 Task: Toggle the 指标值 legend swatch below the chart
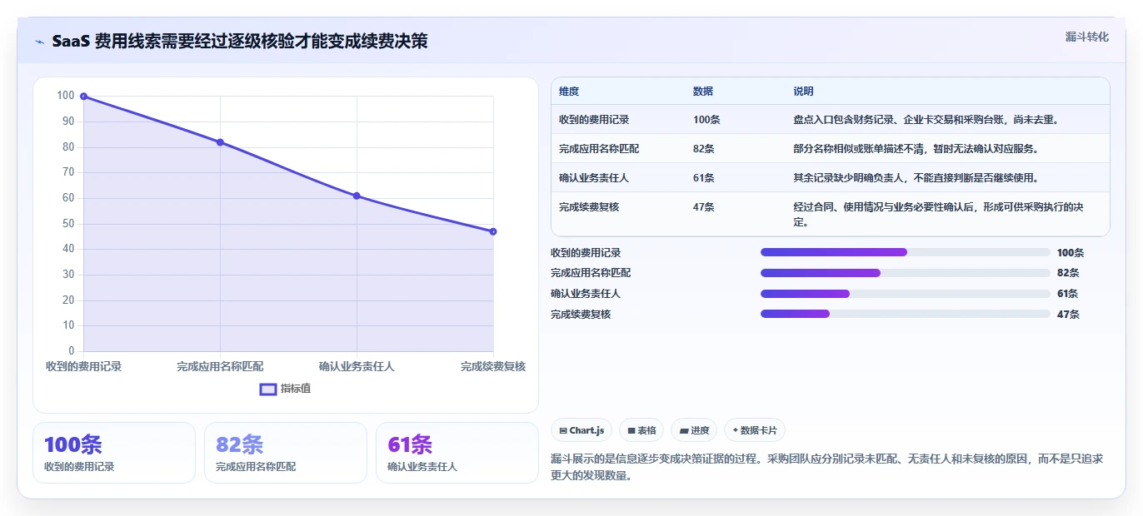(x=268, y=389)
